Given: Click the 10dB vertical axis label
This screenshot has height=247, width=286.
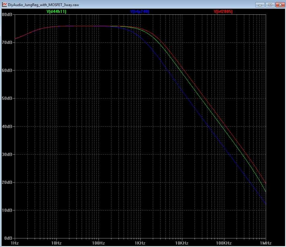Looking at the screenshot, I should click(7, 210).
